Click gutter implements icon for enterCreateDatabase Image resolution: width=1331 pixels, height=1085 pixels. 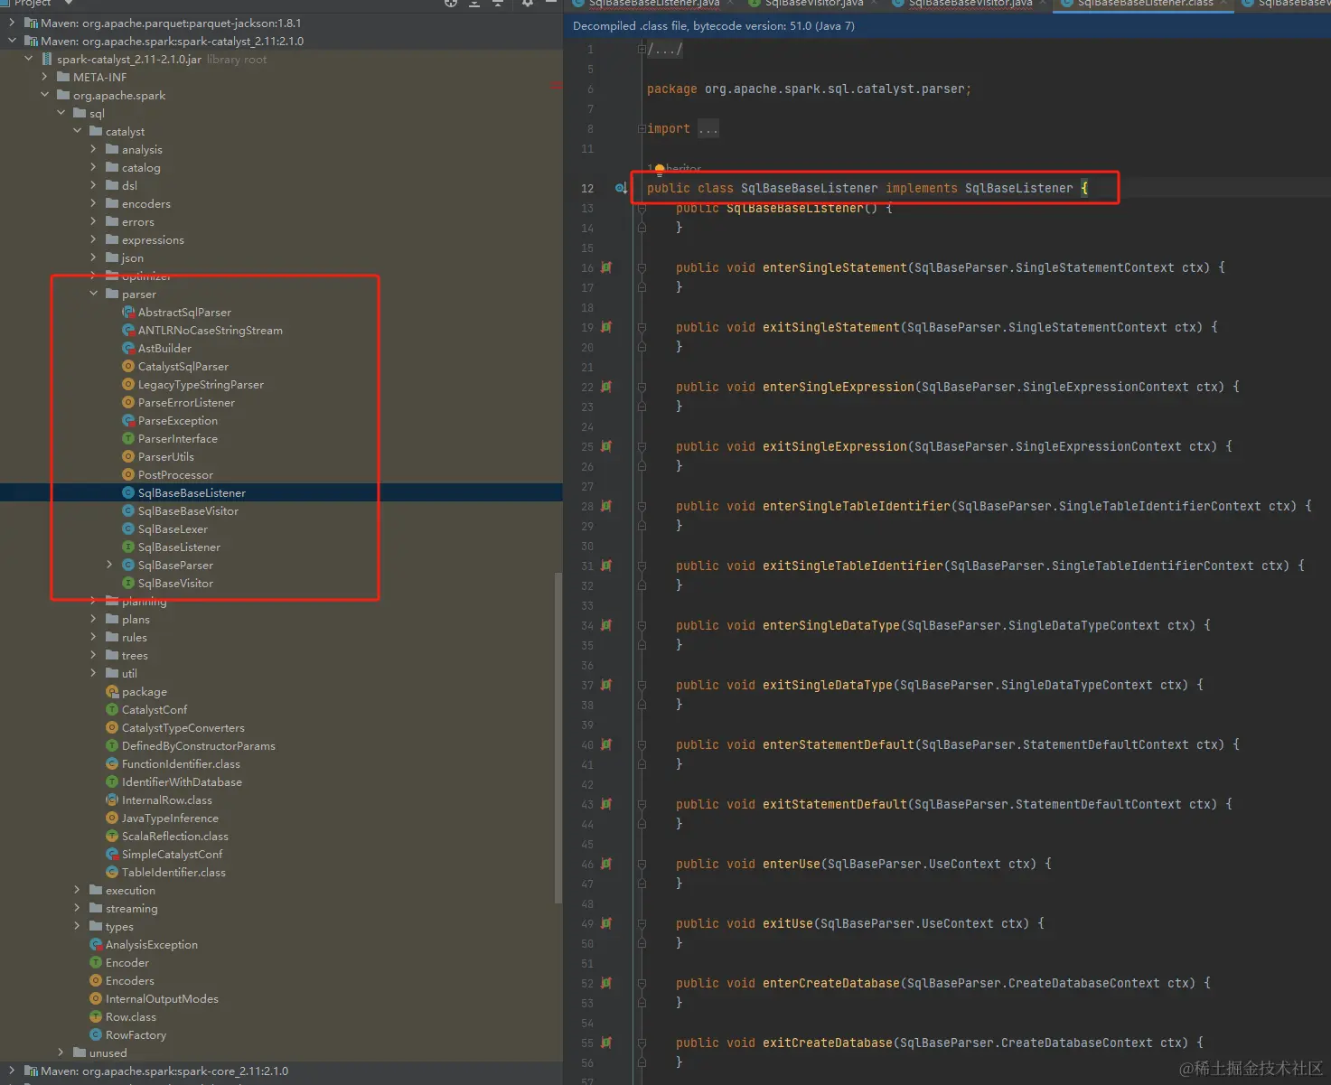point(606,983)
